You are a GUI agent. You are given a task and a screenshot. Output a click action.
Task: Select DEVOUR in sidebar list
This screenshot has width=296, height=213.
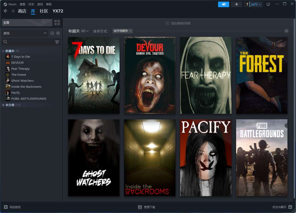(17, 63)
